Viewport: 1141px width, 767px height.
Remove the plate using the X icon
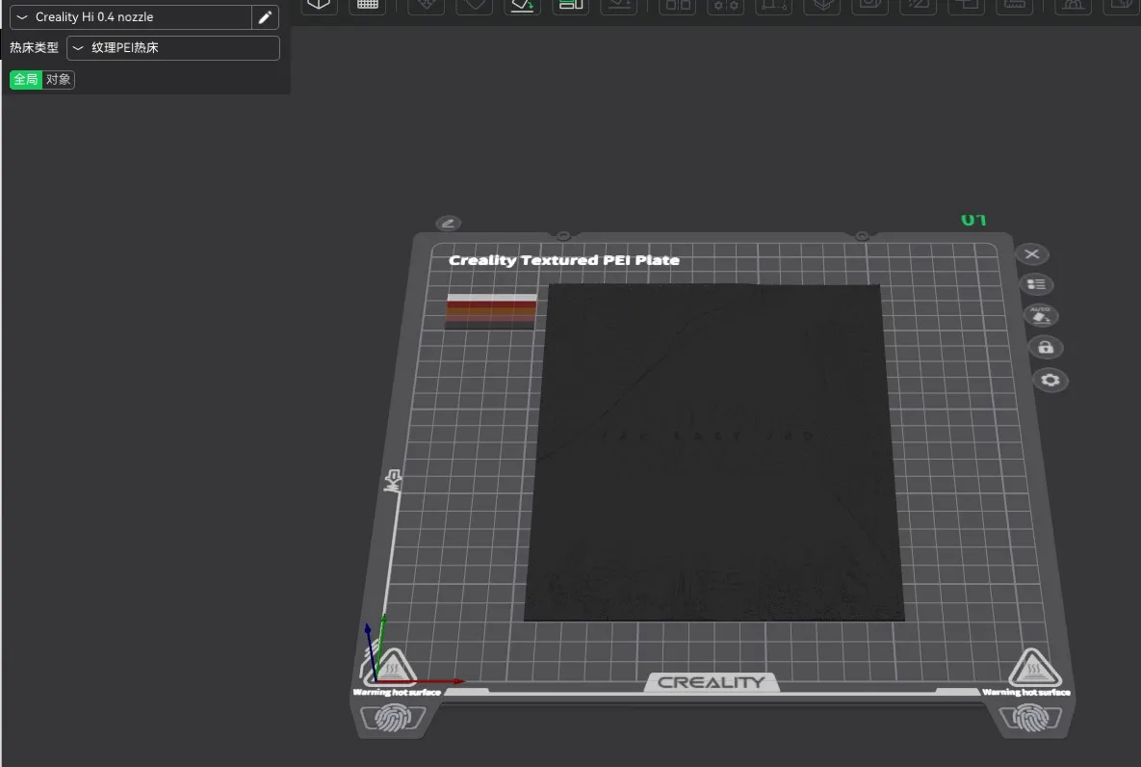(1032, 254)
